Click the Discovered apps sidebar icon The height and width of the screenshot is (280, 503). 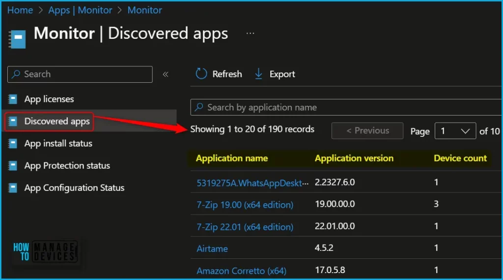tap(13, 121)
